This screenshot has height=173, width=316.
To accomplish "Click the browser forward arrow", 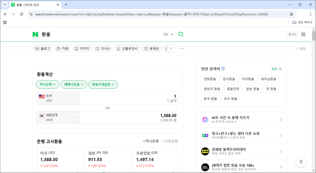I will [x=13, y=14].
